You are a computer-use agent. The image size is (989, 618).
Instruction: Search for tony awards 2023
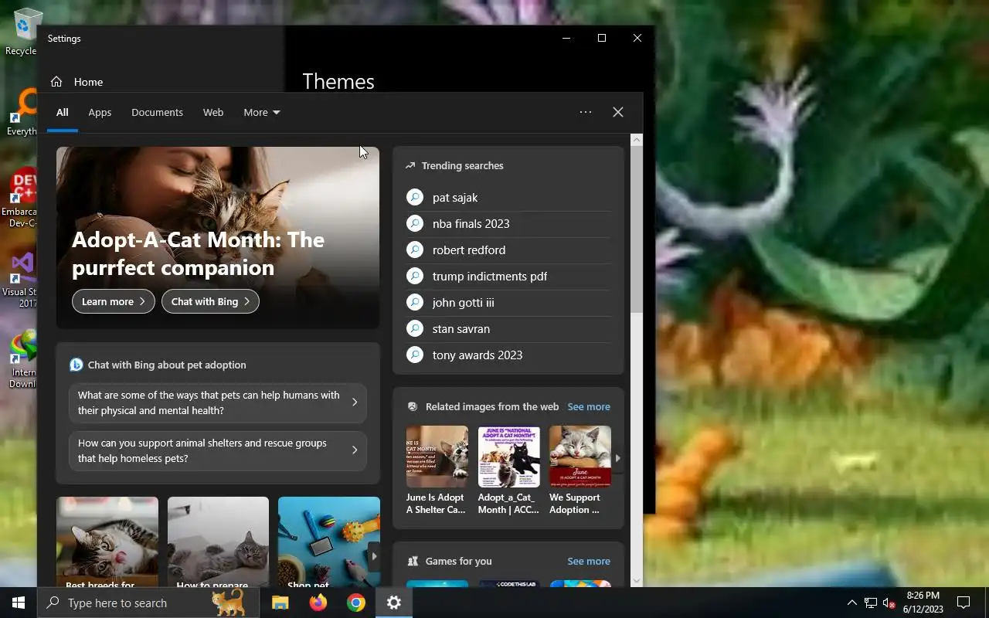tap(478, 355)
